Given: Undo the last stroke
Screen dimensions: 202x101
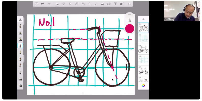Looking at the screenshot, I should (x=42, y=4).
